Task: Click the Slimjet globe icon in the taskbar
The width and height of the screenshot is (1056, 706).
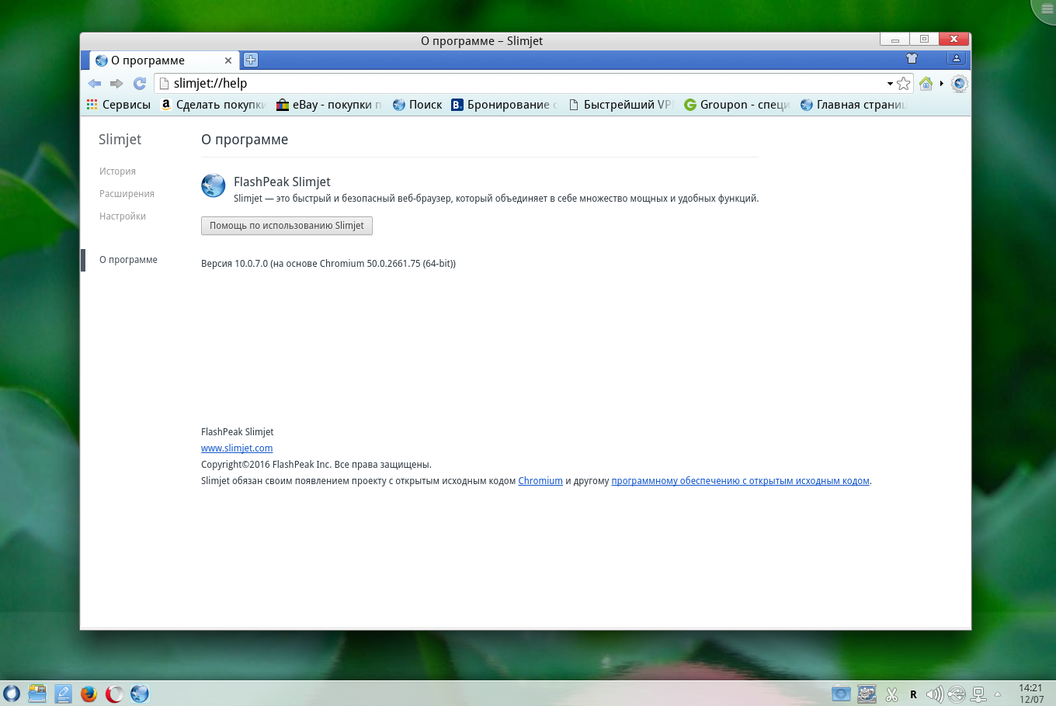Action: point(140,694)
